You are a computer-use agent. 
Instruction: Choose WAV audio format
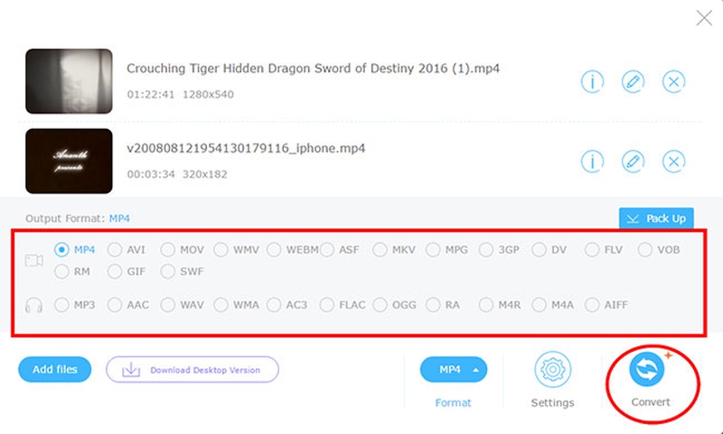[x=168, y=305]
